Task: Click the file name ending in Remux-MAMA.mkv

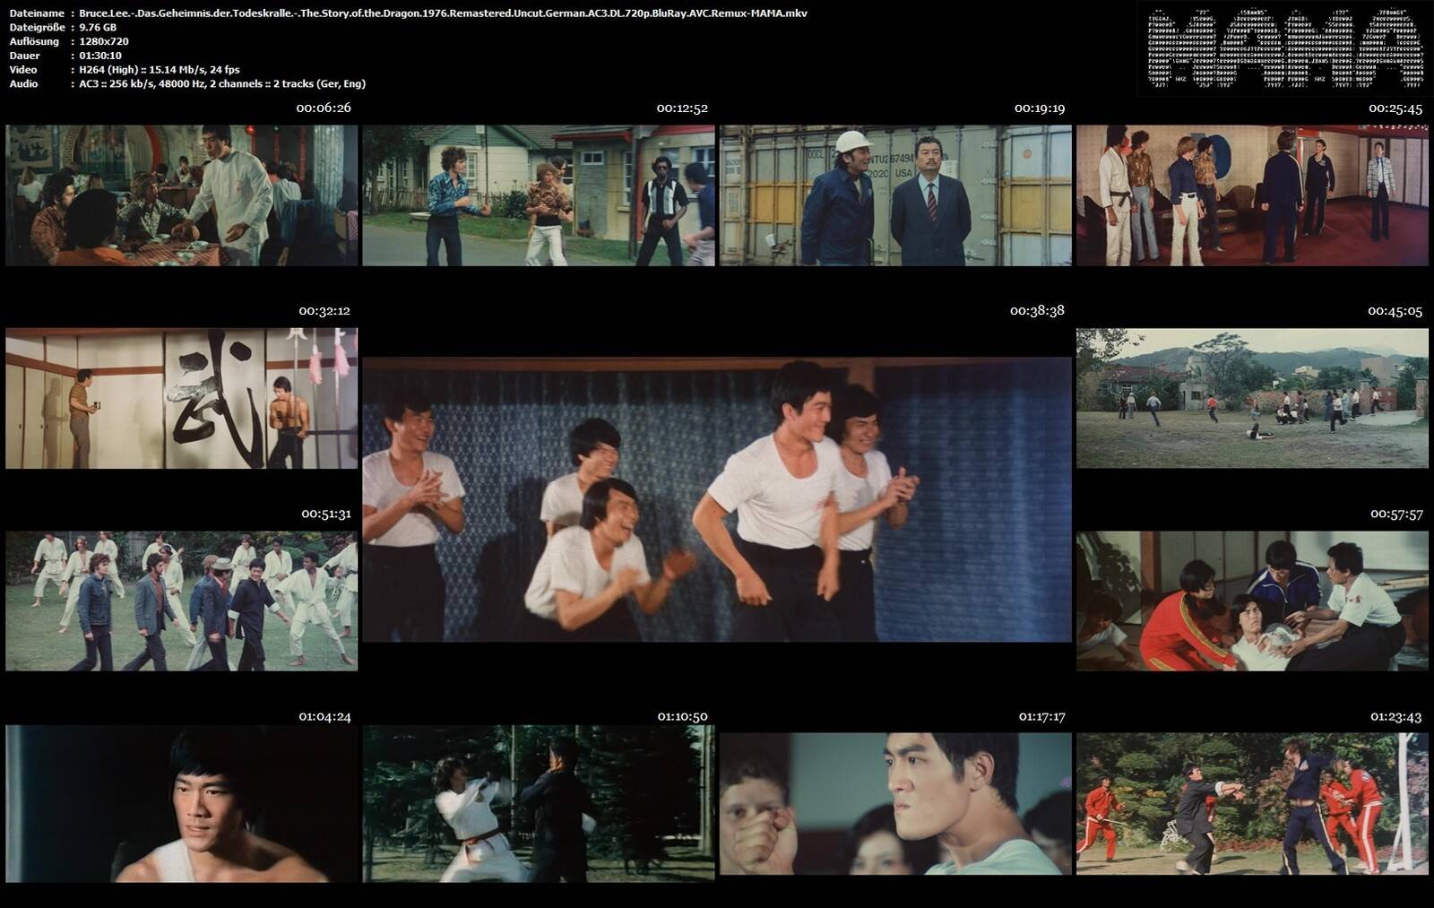Action: pos(443,13)
